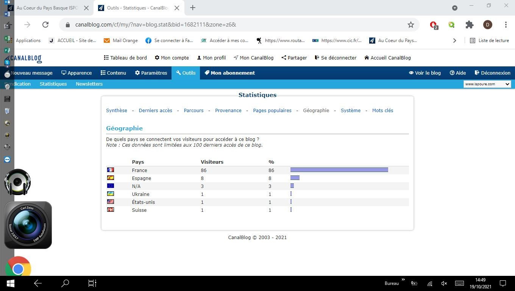This screenshot has width=515, height=291.
Task: Toggle the muted speaker icon in tray
Action: click(x=444, y=283)
